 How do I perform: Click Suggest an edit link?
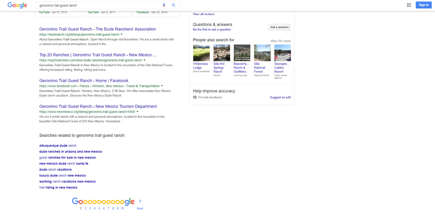[280, 98]
